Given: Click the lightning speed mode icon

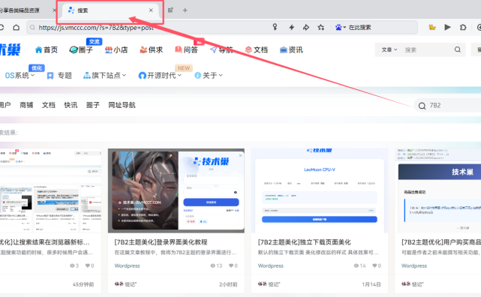Looking at the screenshot, I should [291, 28].
